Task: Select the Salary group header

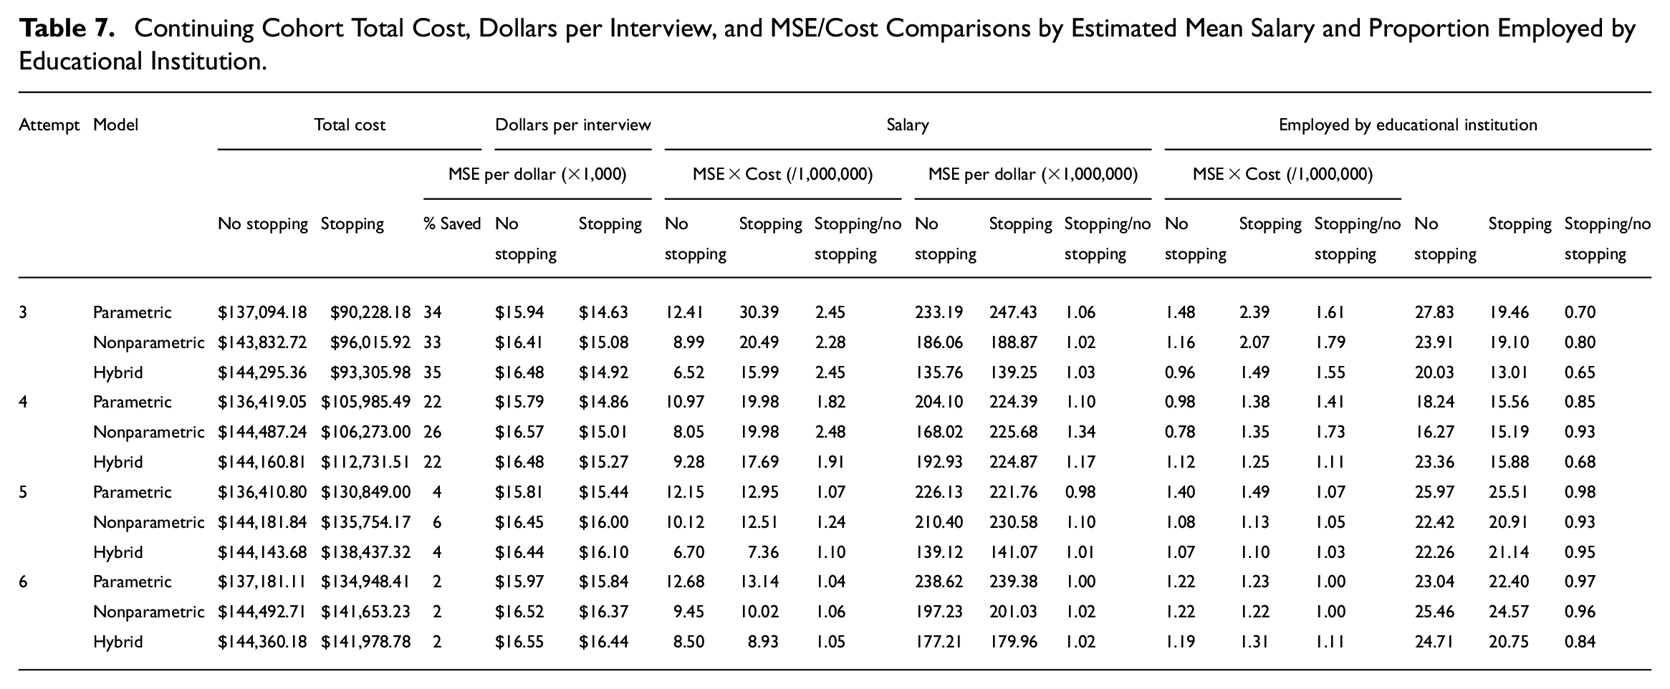Action: coord(907,125)
